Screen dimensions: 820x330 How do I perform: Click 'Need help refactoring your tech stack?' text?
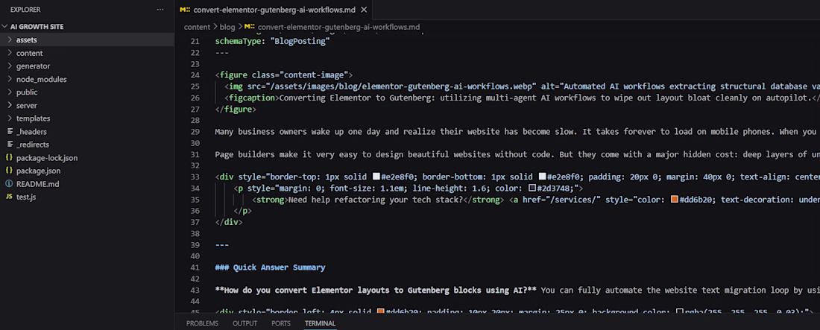point(376,200)
